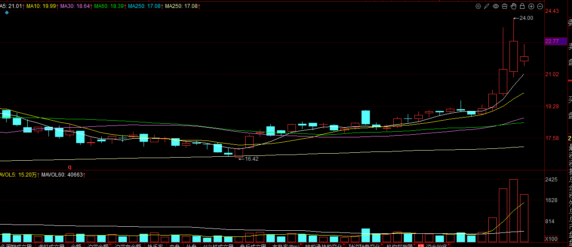Select the MAVOL60: 40663 label
The height and width of the screenshot is (247, 572).
tap(63, 175)
